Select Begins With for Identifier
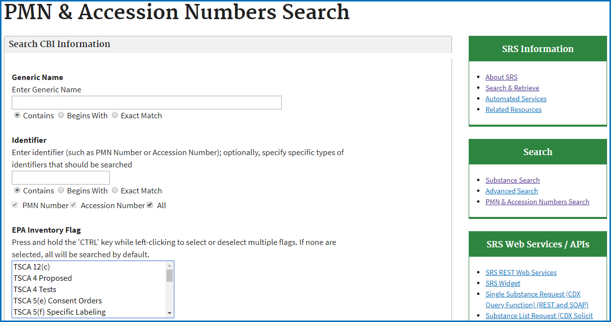Screen dimensions: 611x322 tap(61, 190)
